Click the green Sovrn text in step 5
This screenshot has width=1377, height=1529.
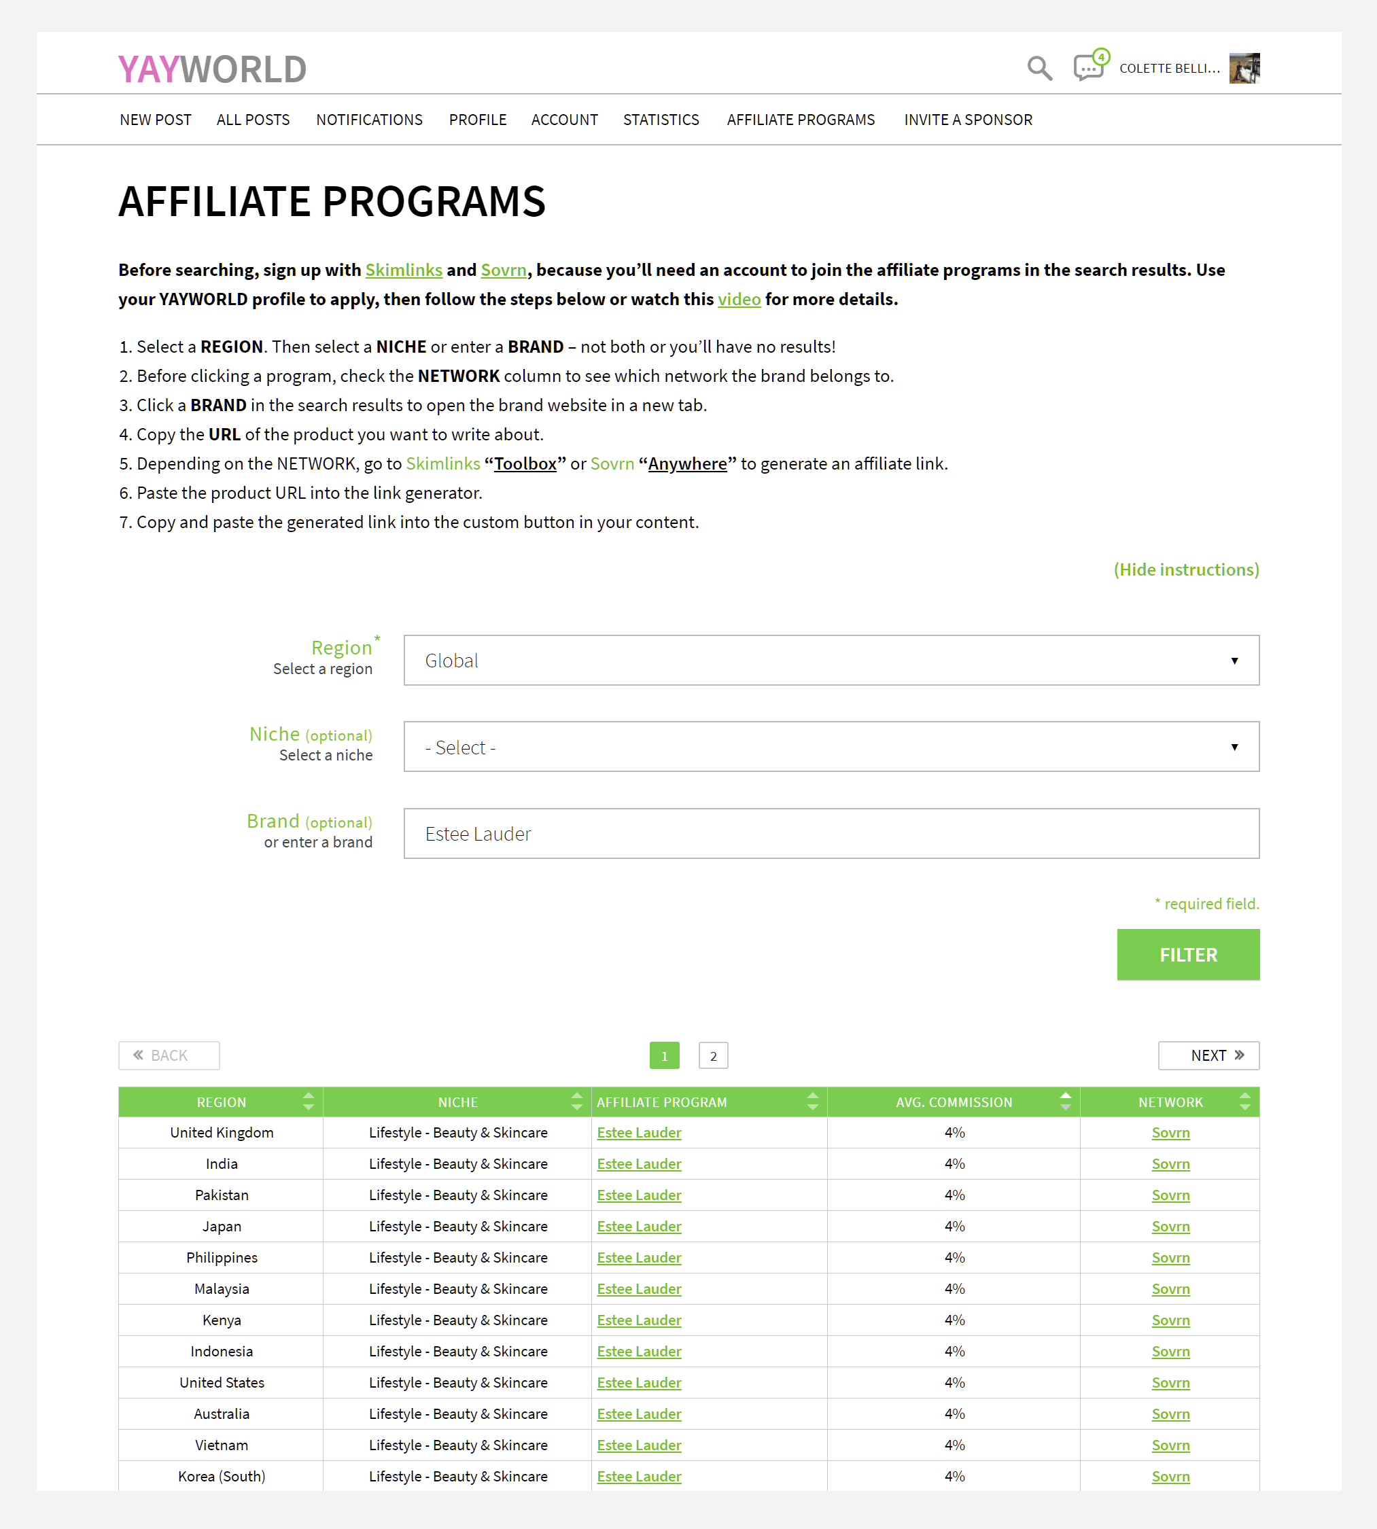[612, 463]
